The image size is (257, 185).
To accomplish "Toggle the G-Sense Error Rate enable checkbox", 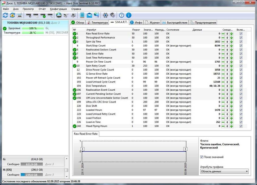I will point(241,74).
